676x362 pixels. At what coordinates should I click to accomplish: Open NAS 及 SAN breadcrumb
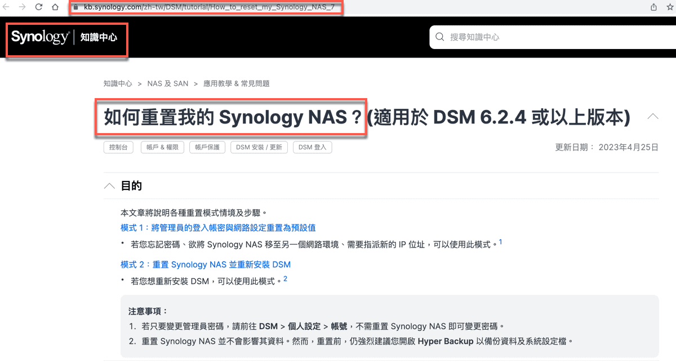(168, 83)
